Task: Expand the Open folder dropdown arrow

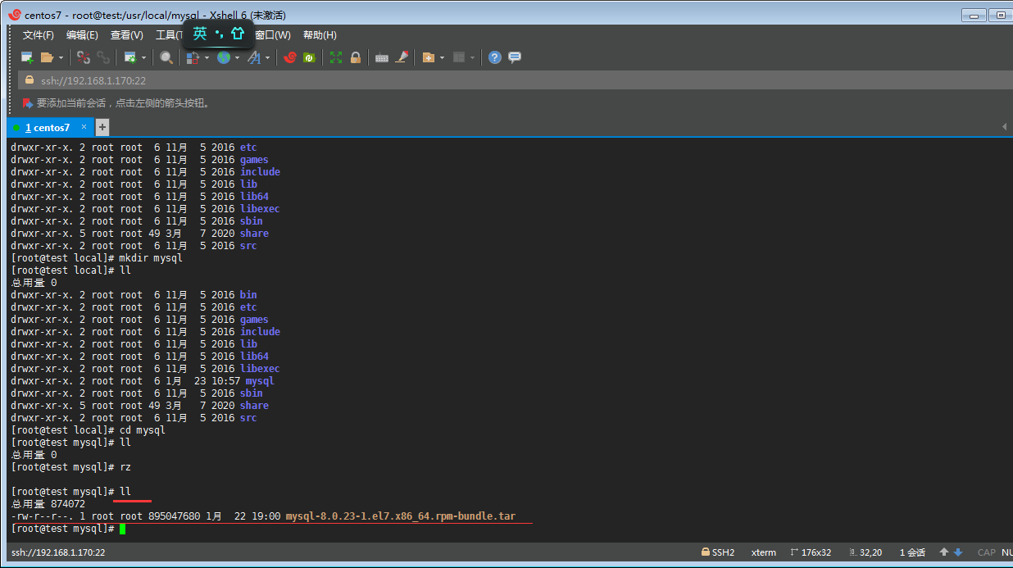Action: 61,57
